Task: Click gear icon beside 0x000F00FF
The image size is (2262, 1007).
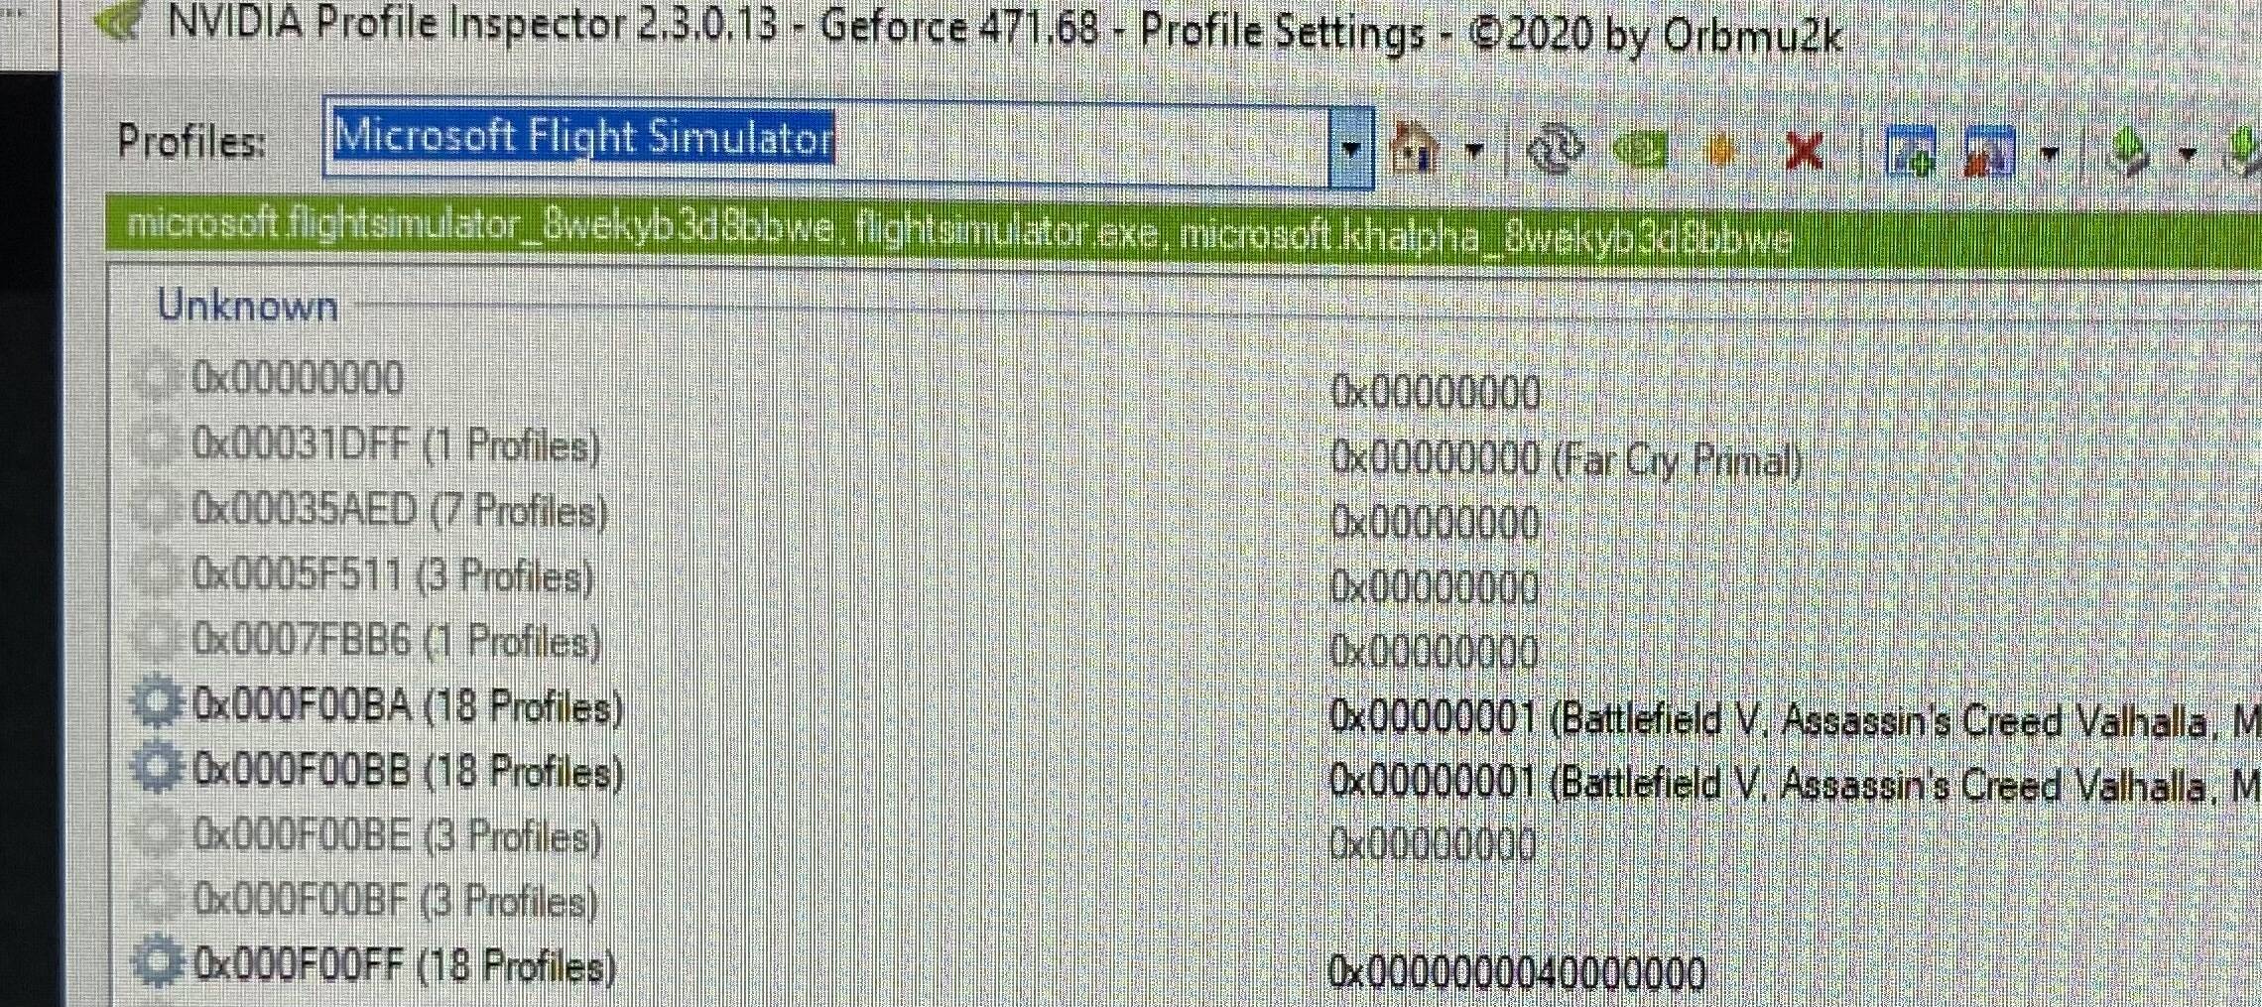Action: [159, 962]
